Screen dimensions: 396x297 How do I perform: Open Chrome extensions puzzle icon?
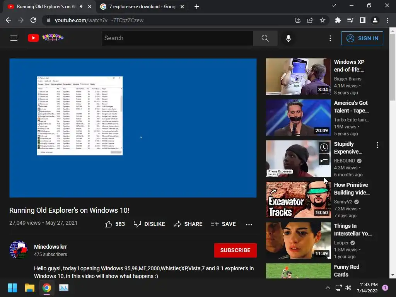(338, 20)
